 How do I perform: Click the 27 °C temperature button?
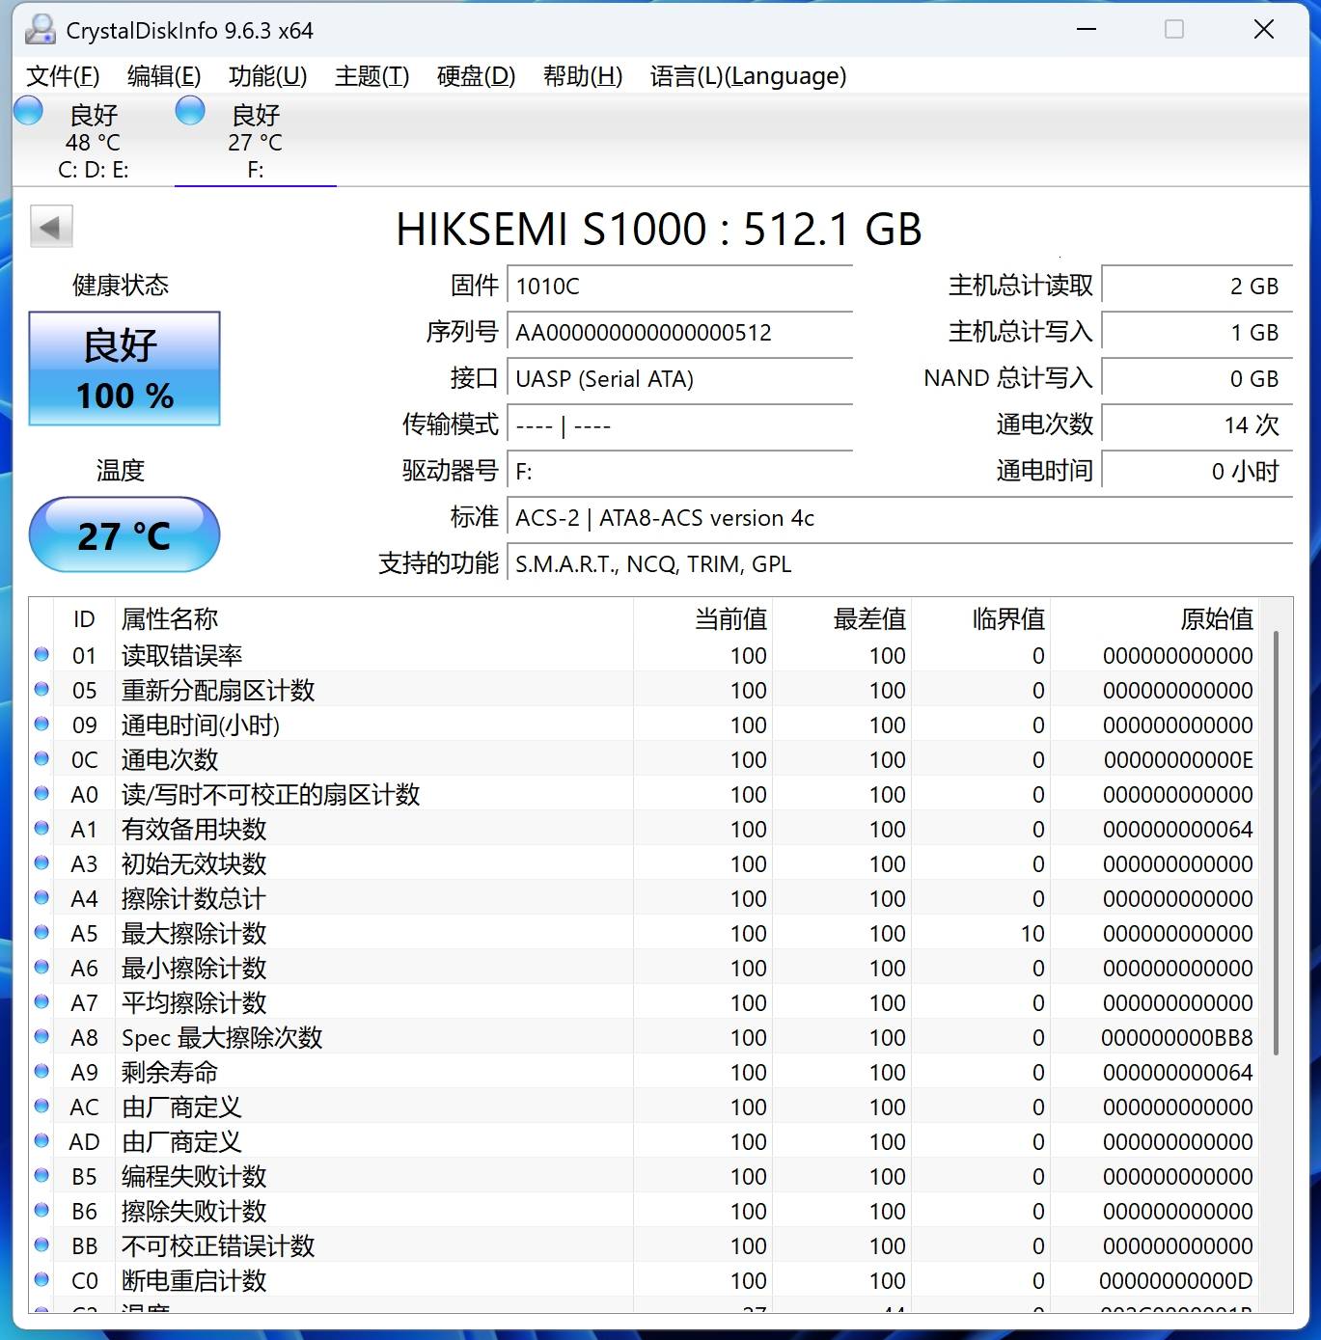click(124, 534)
